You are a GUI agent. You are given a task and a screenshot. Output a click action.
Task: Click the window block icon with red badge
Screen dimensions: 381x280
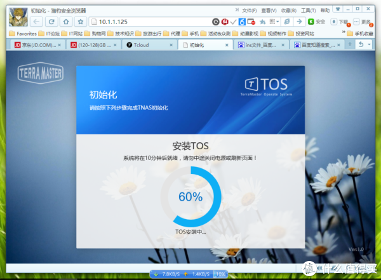pyautogui.click(x=251, y=22)
